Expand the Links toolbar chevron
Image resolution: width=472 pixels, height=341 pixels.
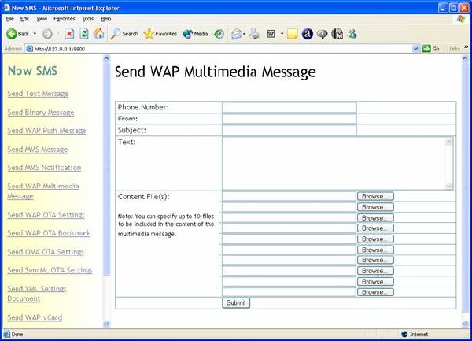466,47
